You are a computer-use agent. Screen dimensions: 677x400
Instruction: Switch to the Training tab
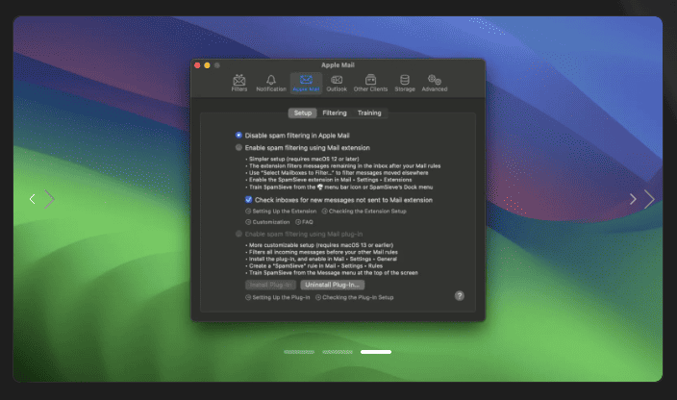tap(369, 112)
